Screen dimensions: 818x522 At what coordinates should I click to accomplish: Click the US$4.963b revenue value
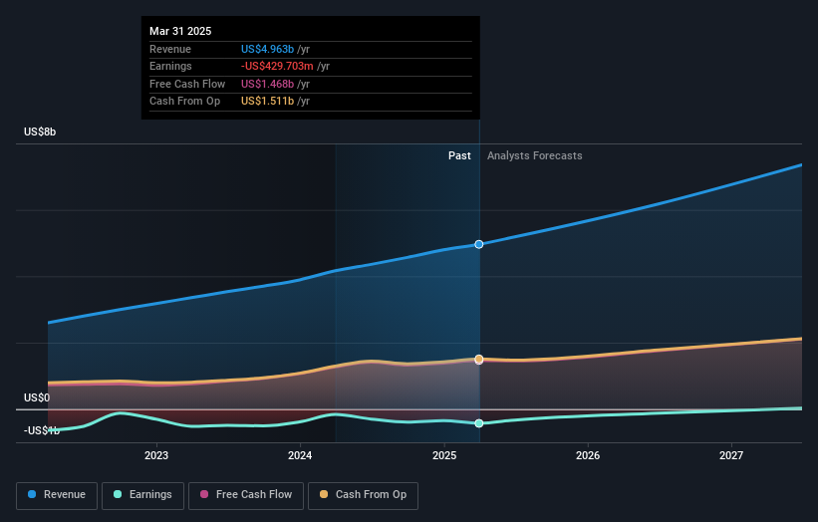268,49
